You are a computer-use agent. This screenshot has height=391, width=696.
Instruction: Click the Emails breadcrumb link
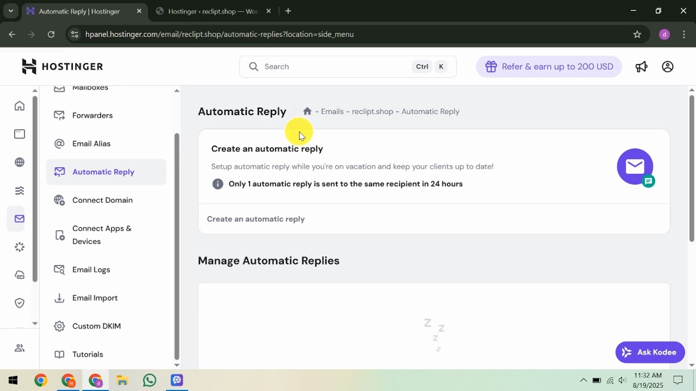(x=332, y=111)
